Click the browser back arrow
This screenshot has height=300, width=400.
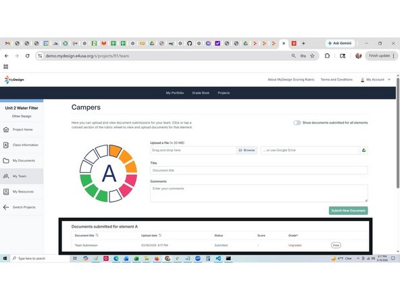pyautogui.click(x=7, y=55)
